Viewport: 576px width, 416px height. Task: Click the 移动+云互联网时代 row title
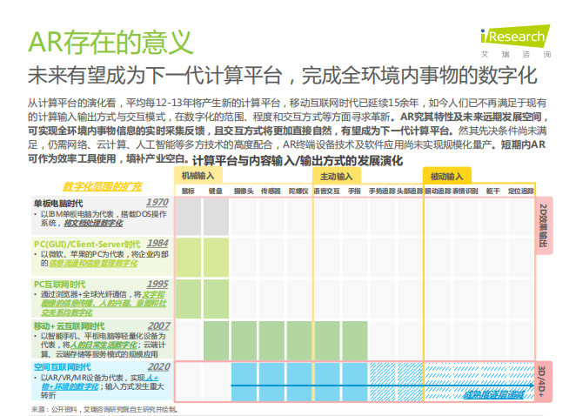tap(69, 326)
